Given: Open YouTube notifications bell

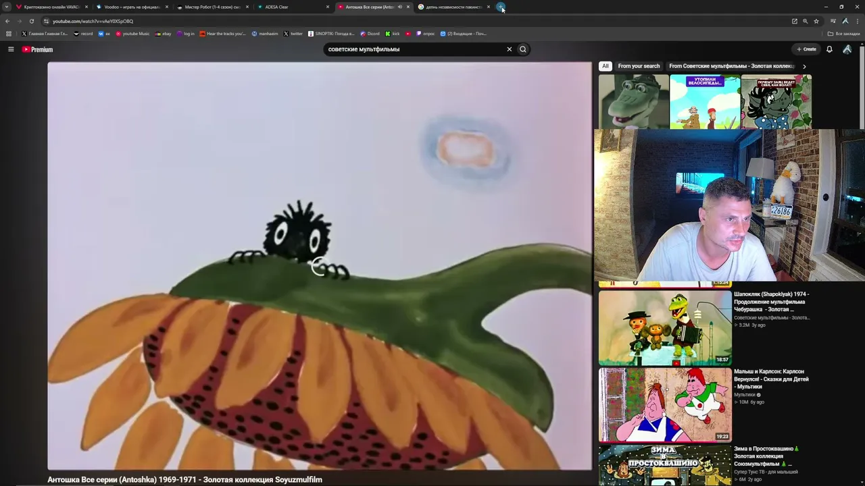Looking at the screenshot, I should [x=829, y=49].
